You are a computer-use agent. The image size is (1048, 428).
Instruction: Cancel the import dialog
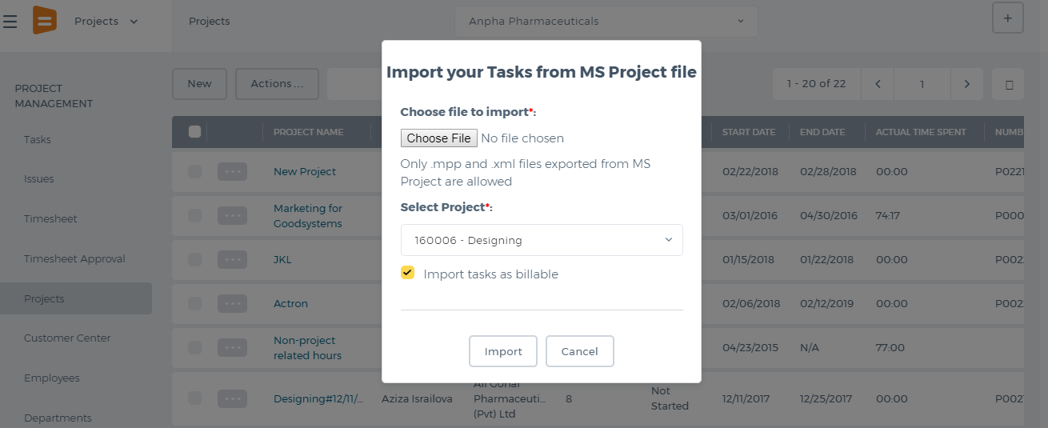pyautogui.click(x=580, y=351)
